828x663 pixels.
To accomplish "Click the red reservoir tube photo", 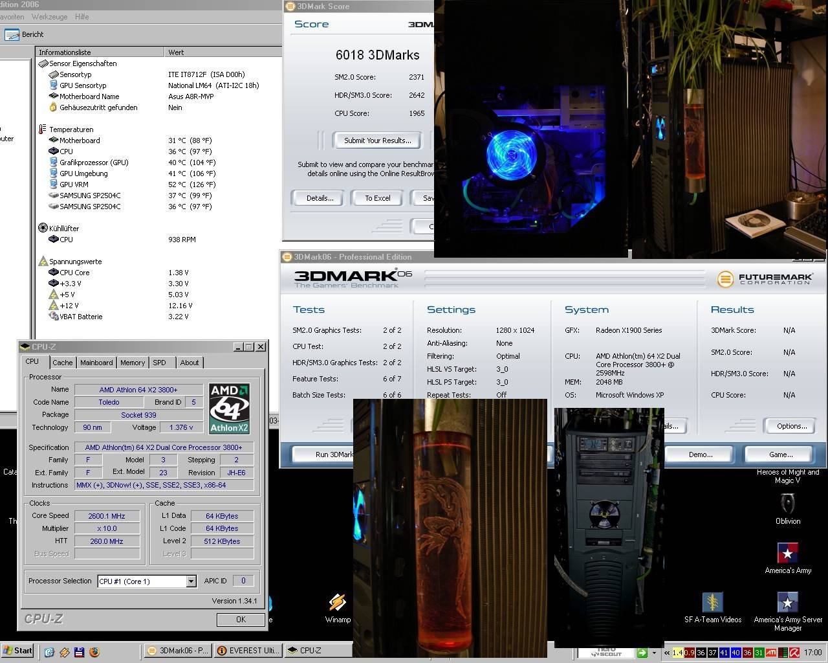I will coord(450,528).
